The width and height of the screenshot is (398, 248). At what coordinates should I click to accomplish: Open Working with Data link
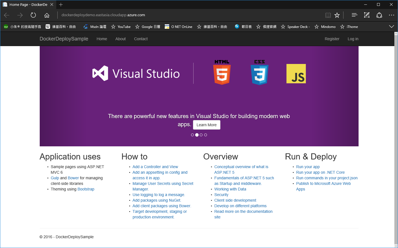[230, 189]
